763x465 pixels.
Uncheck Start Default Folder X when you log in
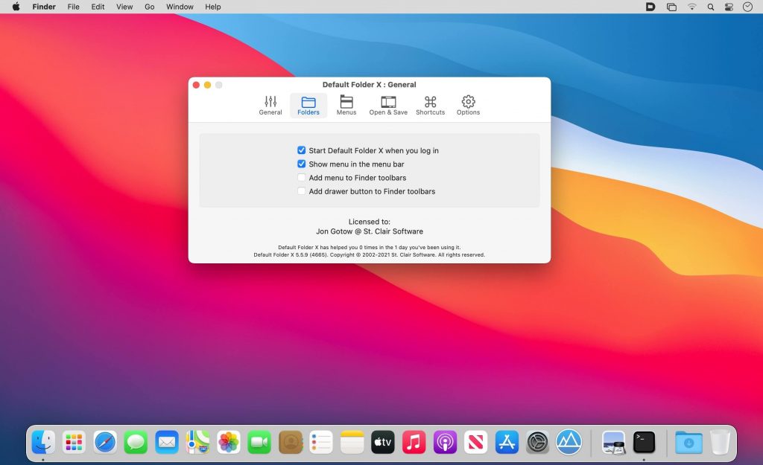pos(302,150)
